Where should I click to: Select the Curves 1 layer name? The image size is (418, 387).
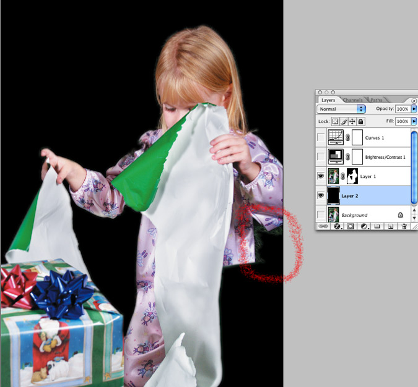(x=375, y=138)
